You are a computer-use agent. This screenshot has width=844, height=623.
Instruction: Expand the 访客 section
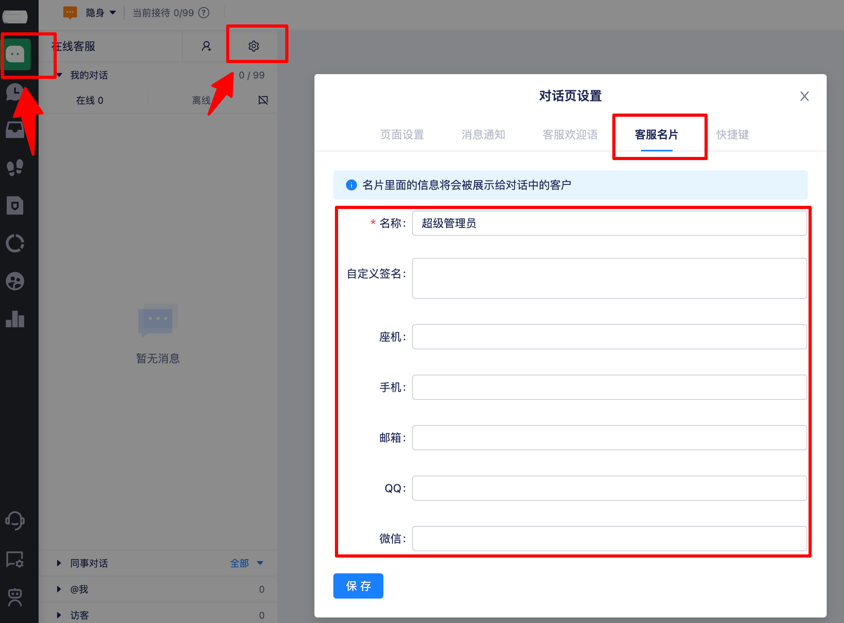(x=59, y=615)
